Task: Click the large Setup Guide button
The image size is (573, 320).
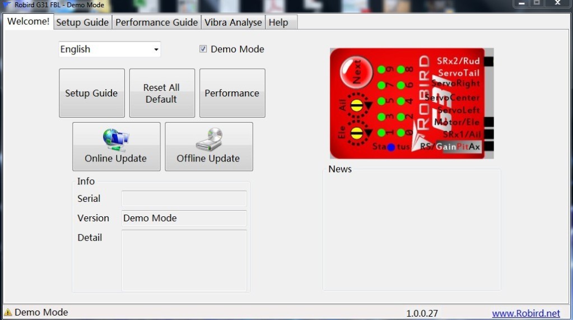Action: pos(92,93)
